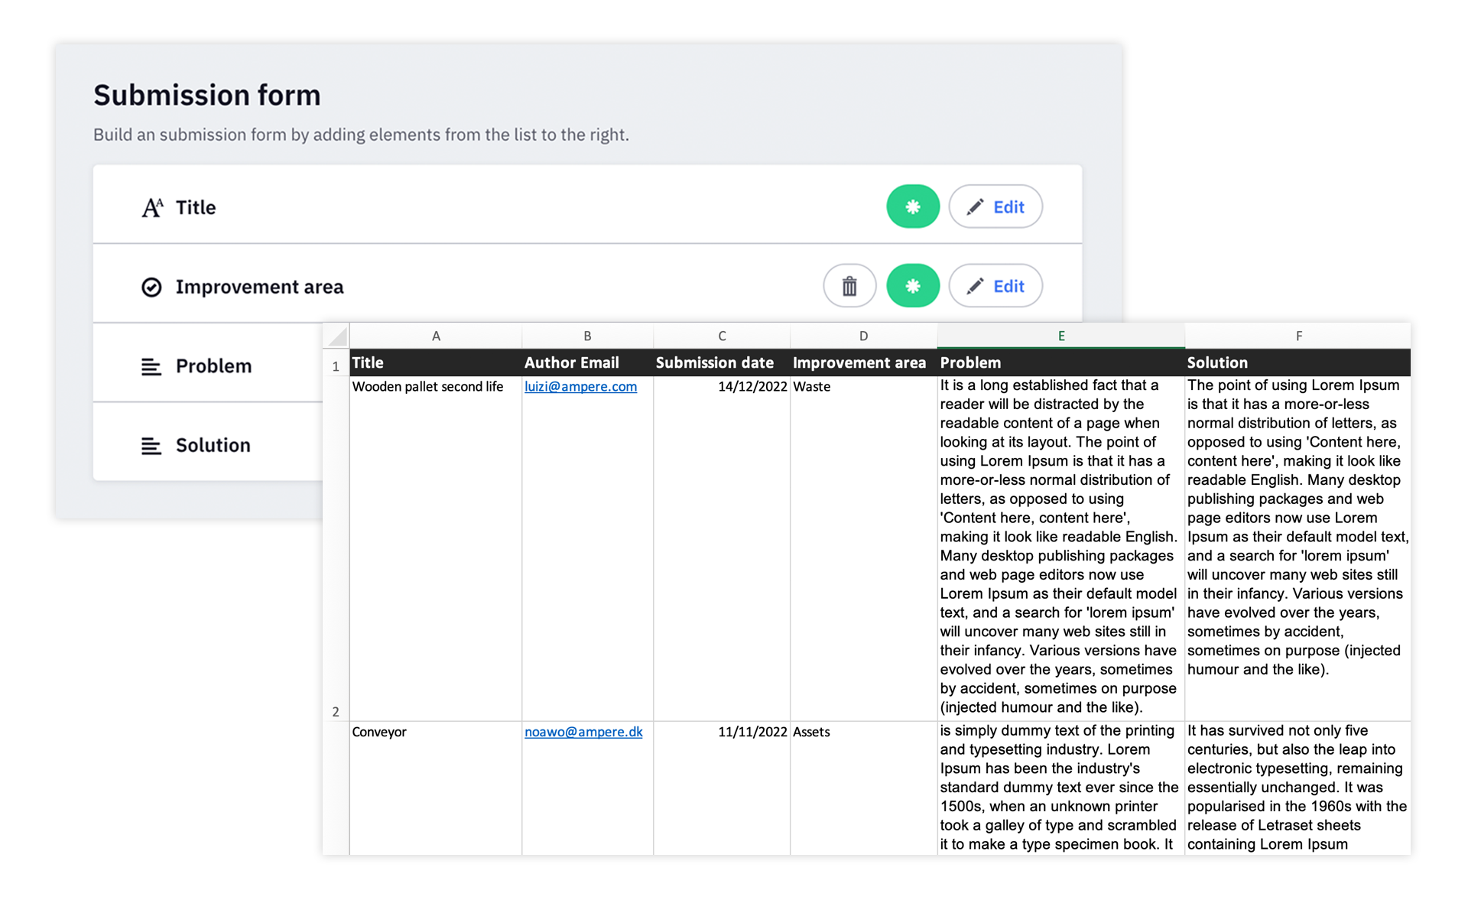Click the 'Improvement area' spreadsheet header cell
Image resolution: width=1468 pixels, height=900 pixels.
[x=863, y=362]
